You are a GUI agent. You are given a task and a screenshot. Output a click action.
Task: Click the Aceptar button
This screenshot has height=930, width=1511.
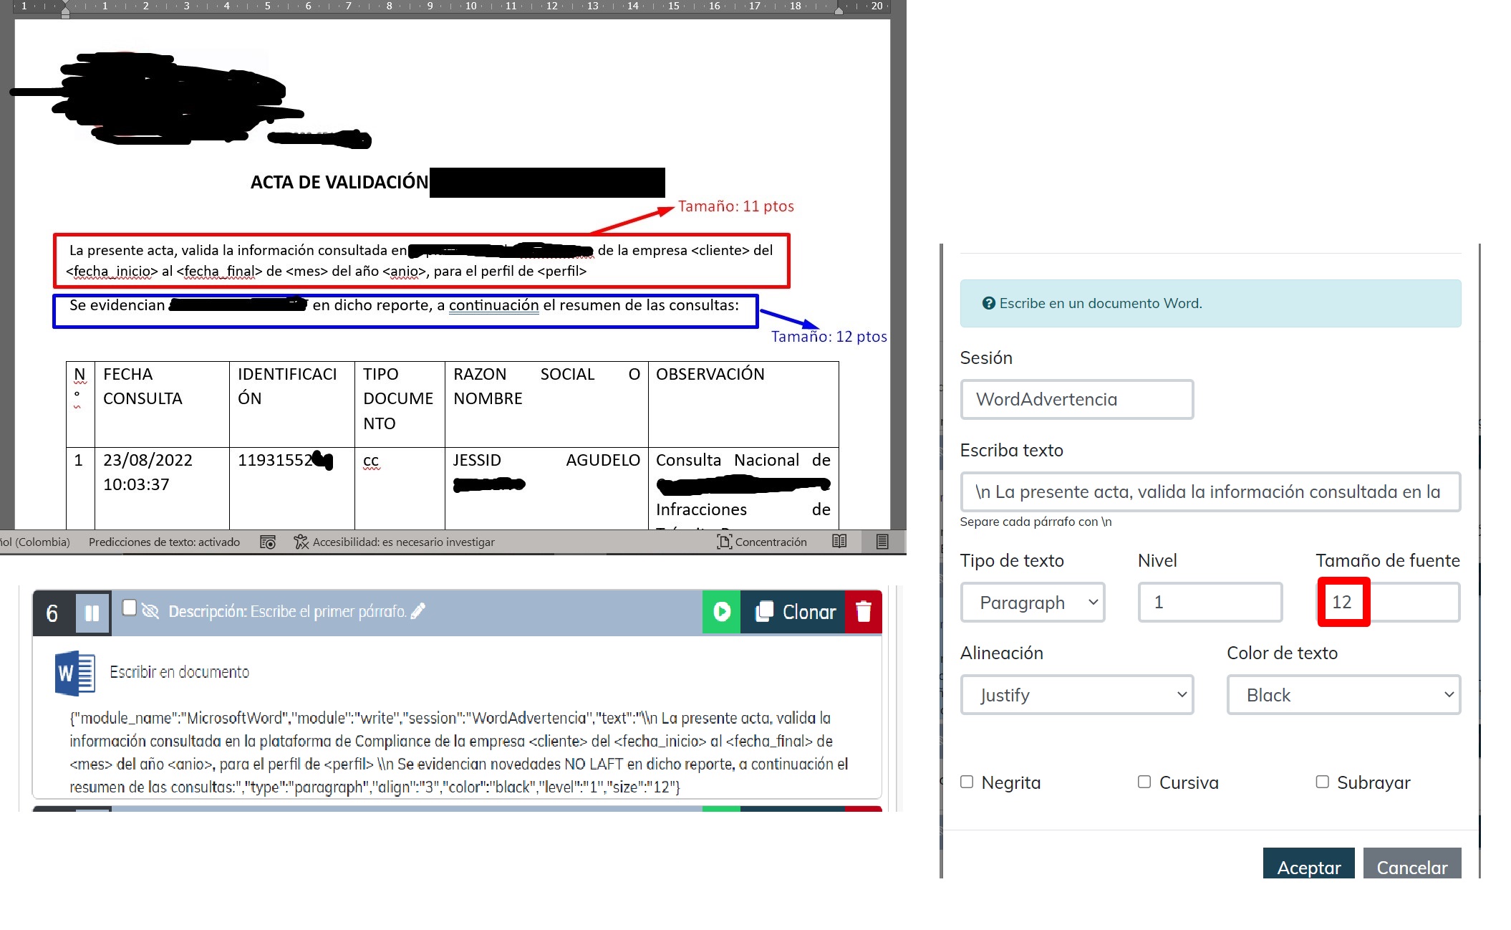1308,866
